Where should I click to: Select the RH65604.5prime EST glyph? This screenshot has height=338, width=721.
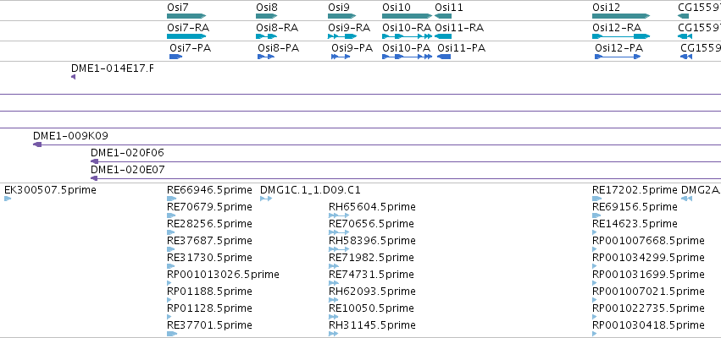[x=339, y=215]
